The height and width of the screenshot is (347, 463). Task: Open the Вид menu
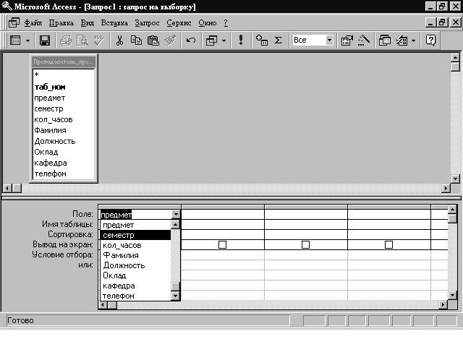(88, 22)
